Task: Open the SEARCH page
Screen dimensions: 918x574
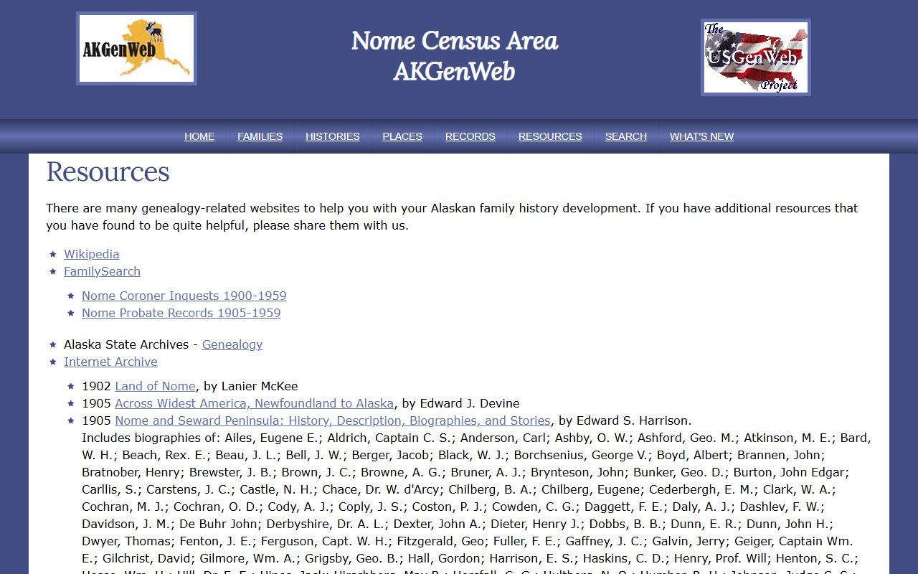Action: point(625,136)
